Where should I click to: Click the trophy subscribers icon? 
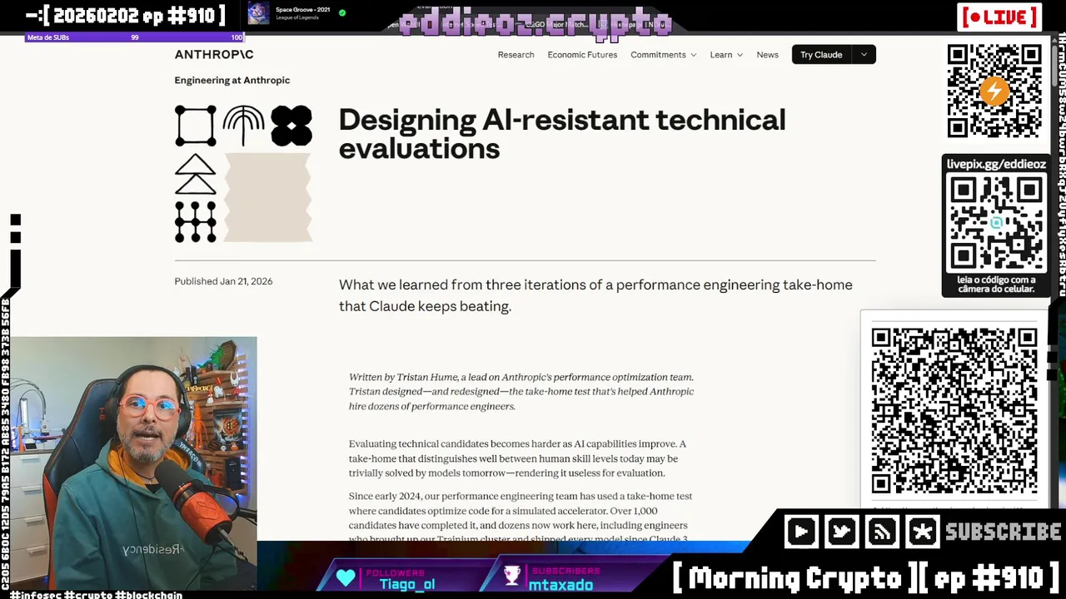click(512, 576)
